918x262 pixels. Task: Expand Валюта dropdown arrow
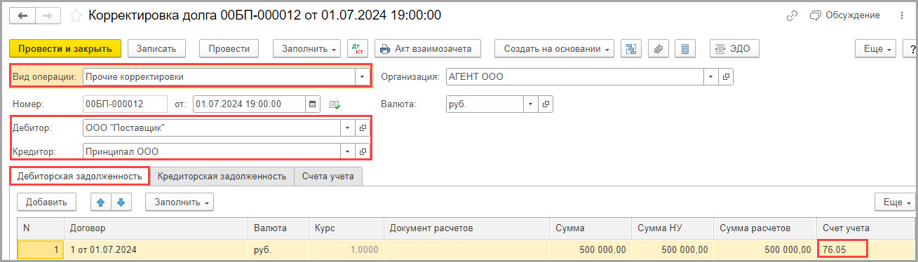click(532, 104)
